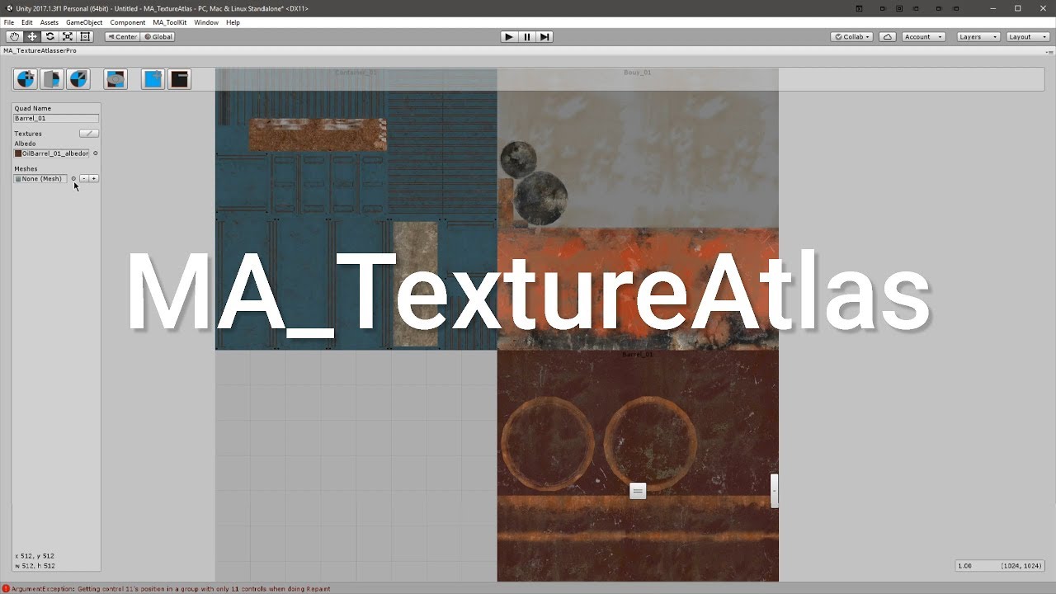Start Play mode

pyautogui.click(x=509, y=36)
